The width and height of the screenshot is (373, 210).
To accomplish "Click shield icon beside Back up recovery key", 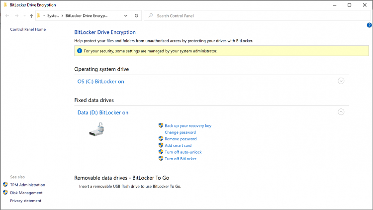I will click(161, 125).
